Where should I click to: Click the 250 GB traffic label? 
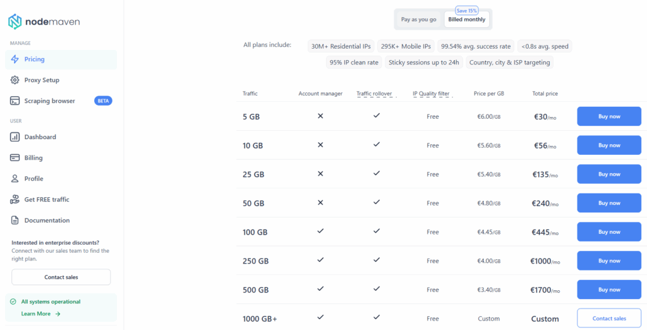pos(256,262)
